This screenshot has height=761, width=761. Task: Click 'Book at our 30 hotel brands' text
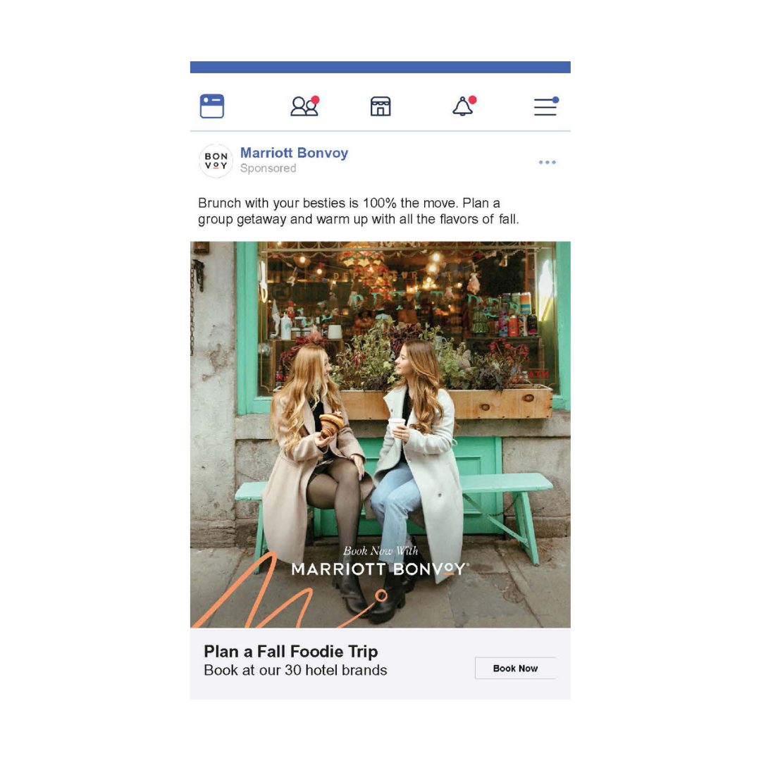coord(295,670)
